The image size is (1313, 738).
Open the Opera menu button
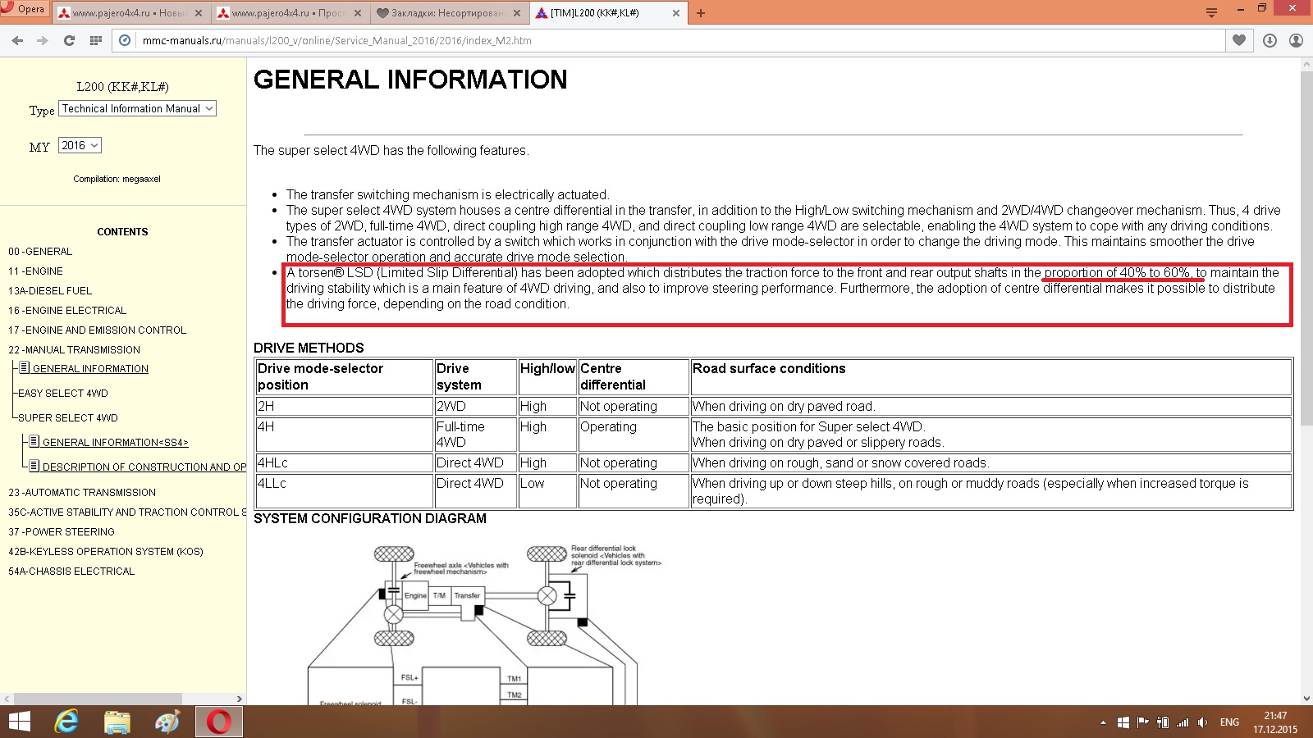click(x=25, y=10)
